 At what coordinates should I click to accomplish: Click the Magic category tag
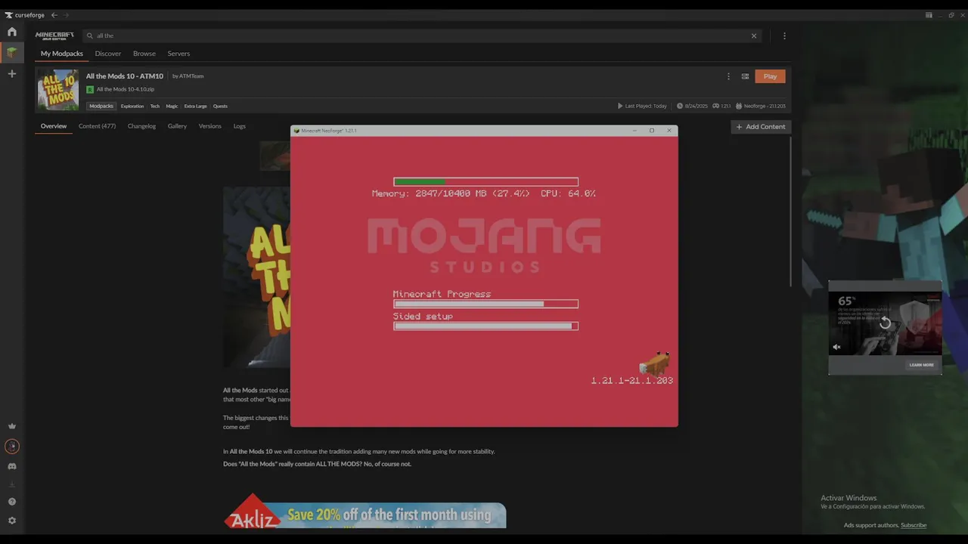click(172, 106)
